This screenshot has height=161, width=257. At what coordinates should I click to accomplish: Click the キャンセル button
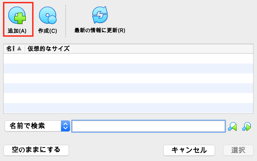[x=189, y=150]
